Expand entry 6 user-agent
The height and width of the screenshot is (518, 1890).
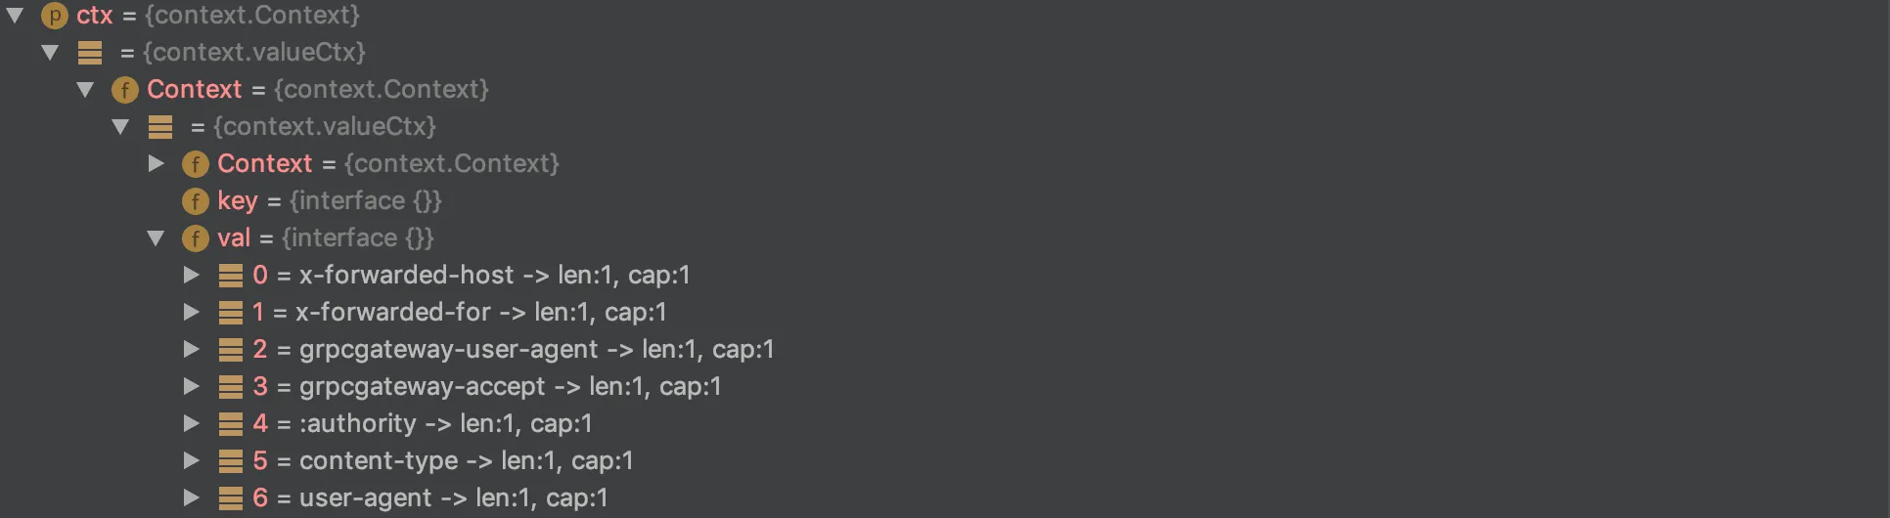pyautogui.click(x=191, y=497)
